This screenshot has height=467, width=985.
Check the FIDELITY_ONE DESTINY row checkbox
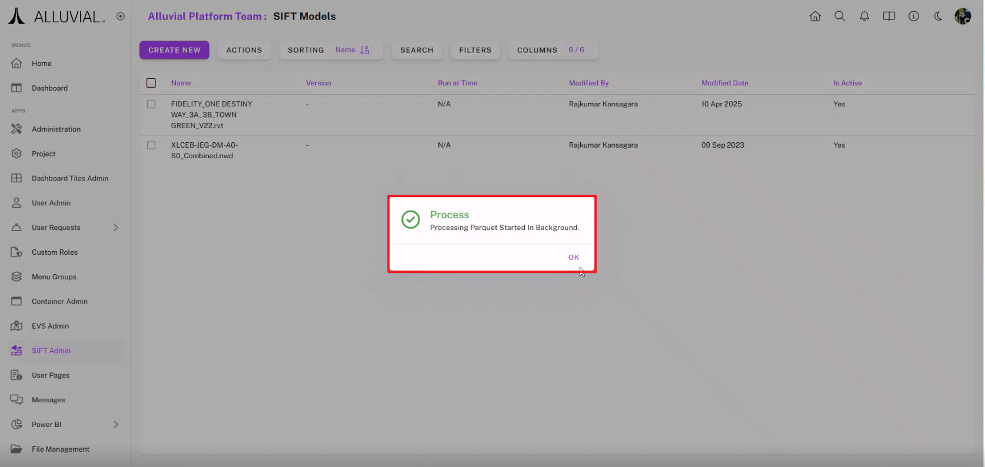pos(151,104)
